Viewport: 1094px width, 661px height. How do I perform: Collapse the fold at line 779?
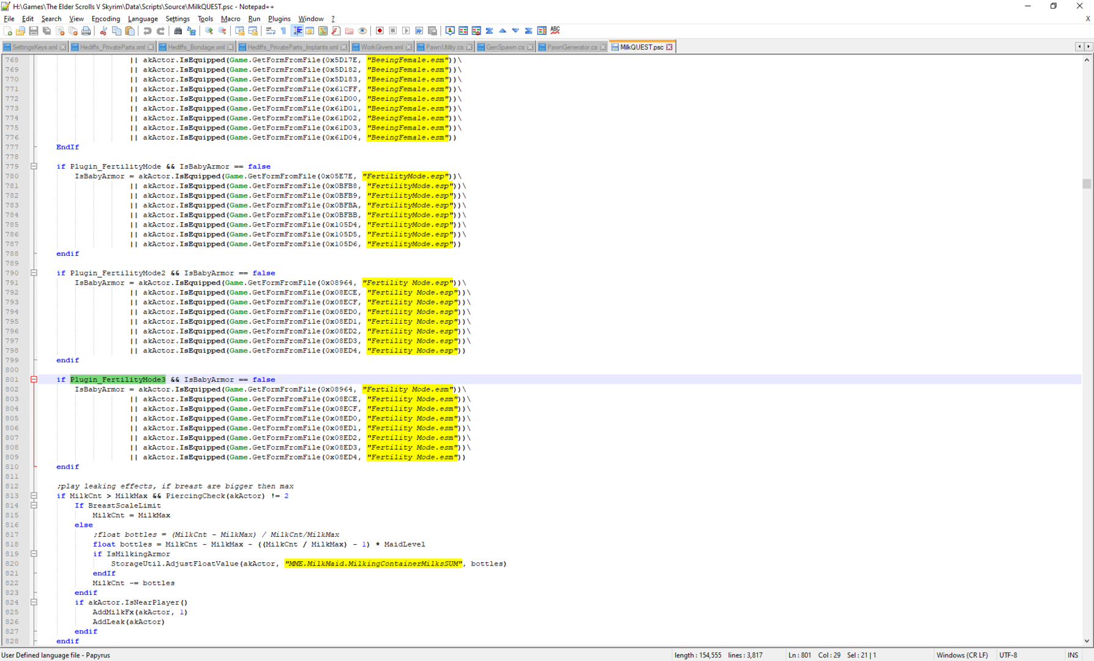click(x=34, y=166)
